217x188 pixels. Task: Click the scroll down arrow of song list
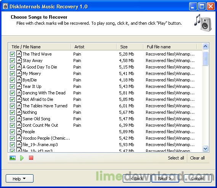206,149
